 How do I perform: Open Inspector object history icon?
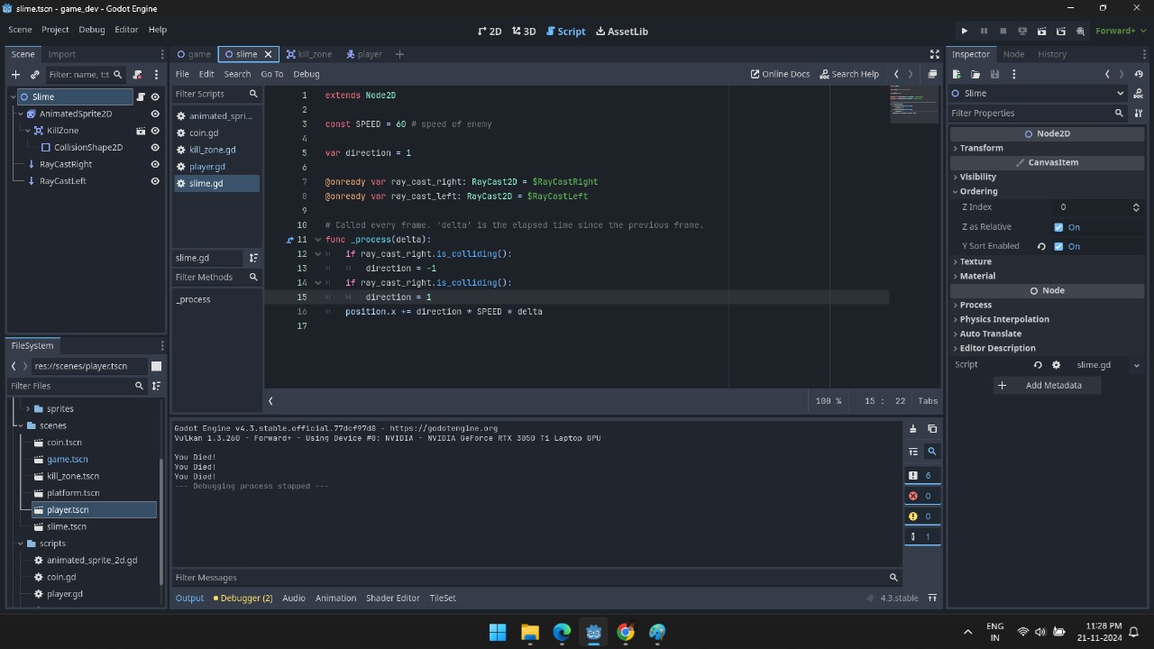pos(1138,74)
